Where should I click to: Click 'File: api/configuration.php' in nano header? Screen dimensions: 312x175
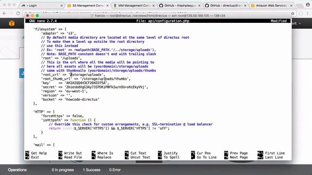click(163, 21)
